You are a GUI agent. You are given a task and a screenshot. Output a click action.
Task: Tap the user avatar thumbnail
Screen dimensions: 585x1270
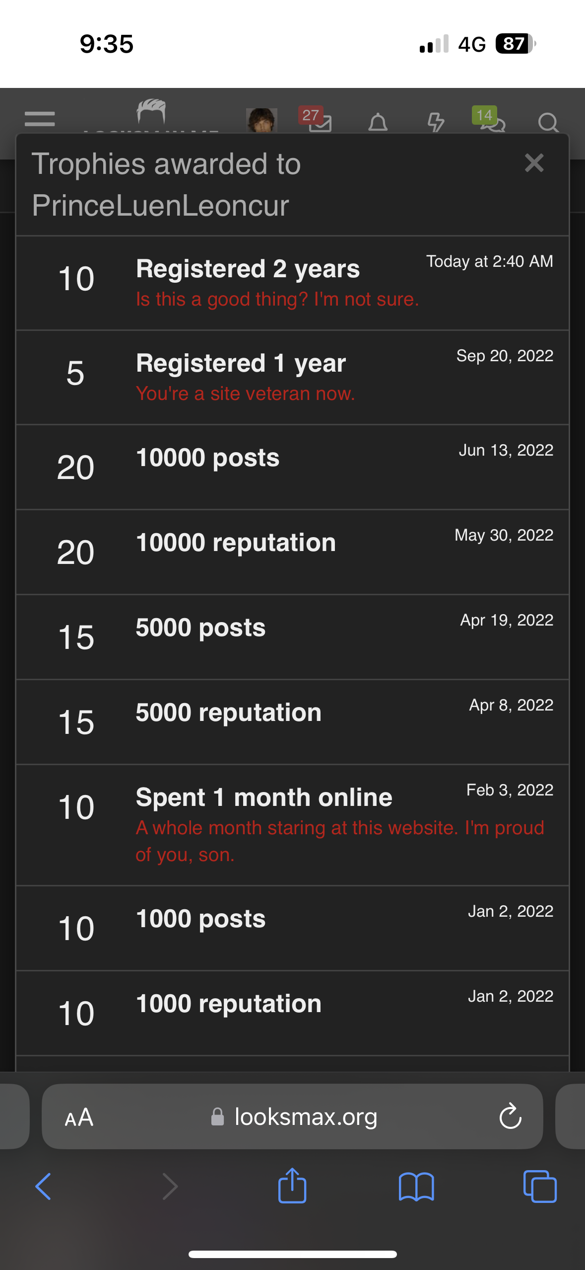coord(261,121)
